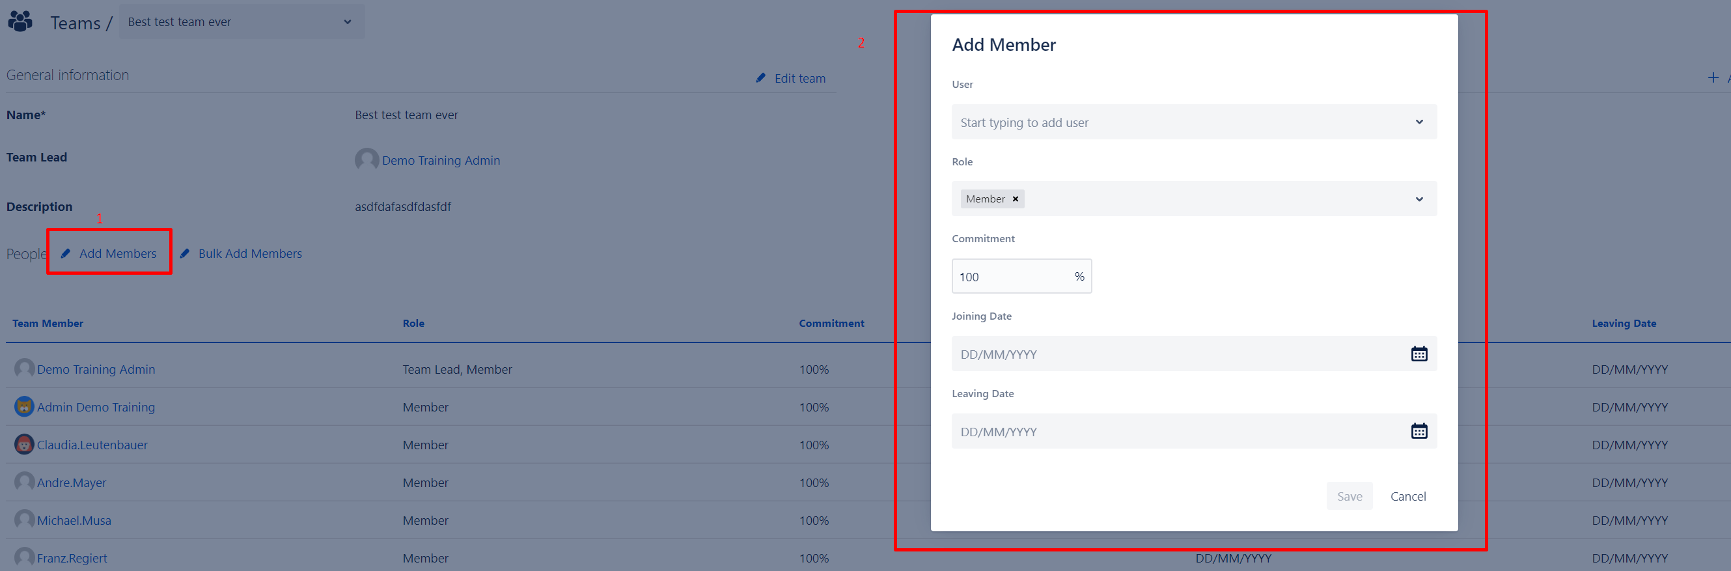The height and width of the screenshot is (571, 1731).
Task: Expand the User selection dropdown
Action: coord(1419,122)
